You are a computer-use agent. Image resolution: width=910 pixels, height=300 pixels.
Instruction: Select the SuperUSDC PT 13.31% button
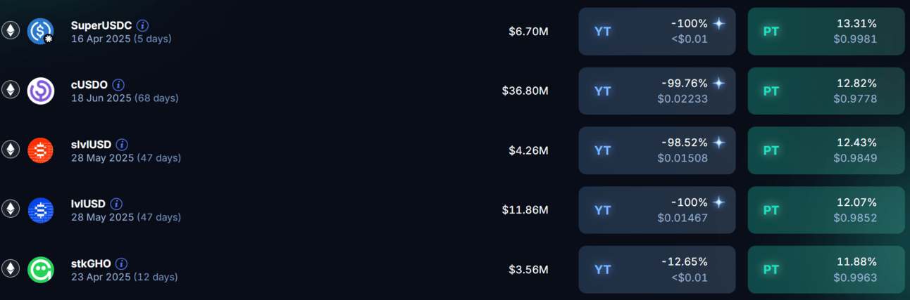[825, 31]
